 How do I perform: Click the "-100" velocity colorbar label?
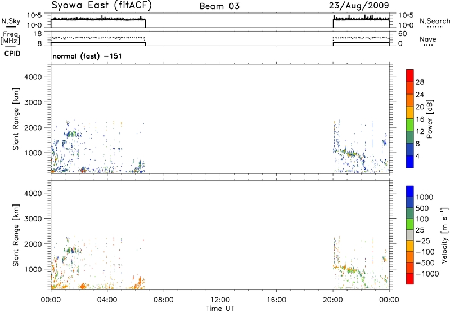pos(425,252)
